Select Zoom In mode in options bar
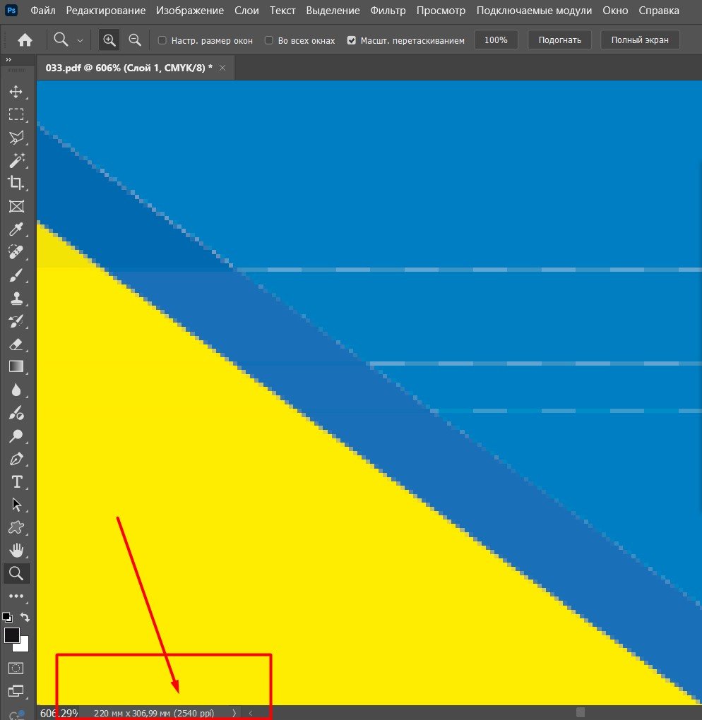This screenshot has width=702, height=720. [109, 40]
